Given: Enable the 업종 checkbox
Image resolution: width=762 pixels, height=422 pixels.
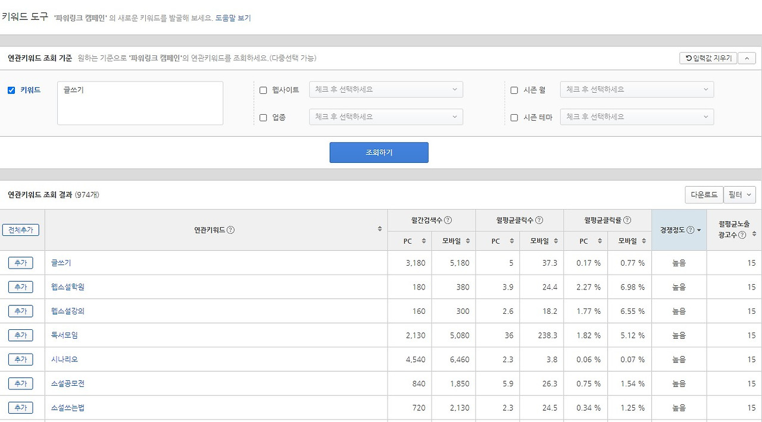Looking at the screenshot, I should tap(263, 118).
